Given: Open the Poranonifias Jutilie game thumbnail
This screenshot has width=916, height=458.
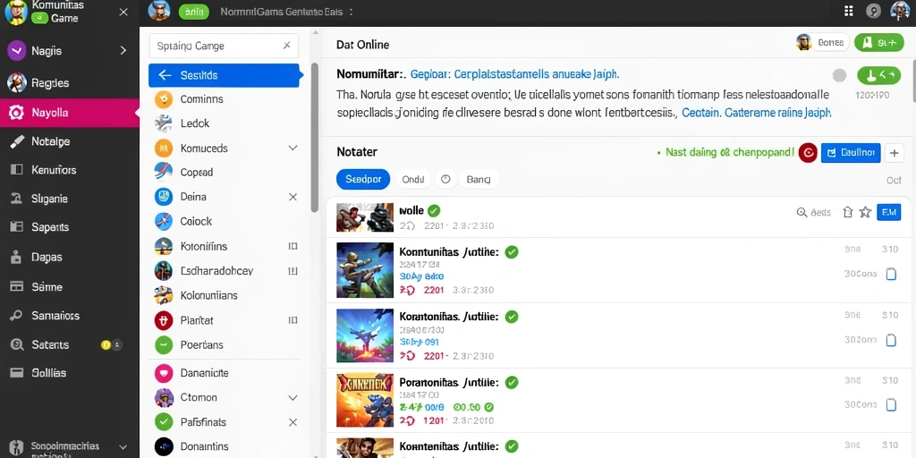Looking at the screenshot, I should click(x=365, y=400).
